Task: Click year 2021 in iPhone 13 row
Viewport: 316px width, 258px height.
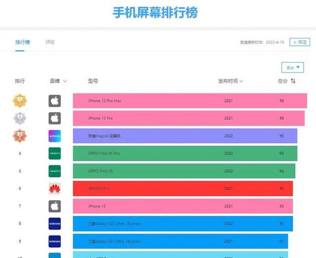Action: (x=228, y=206)
